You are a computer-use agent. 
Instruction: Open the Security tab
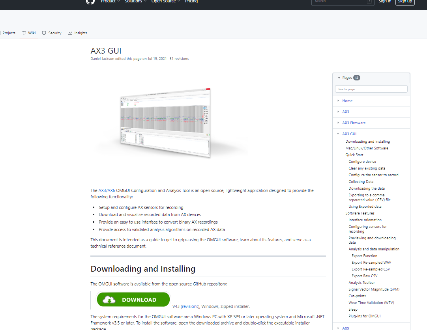pyautogui.click(x=52, y=33)
